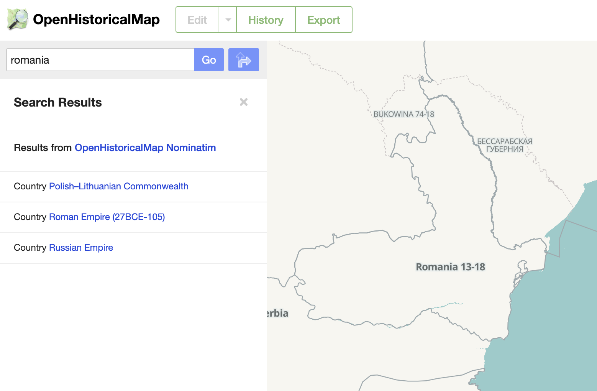
Task: Select Country Roman Empire (27BCE-105) result
Action: [107, 217]
